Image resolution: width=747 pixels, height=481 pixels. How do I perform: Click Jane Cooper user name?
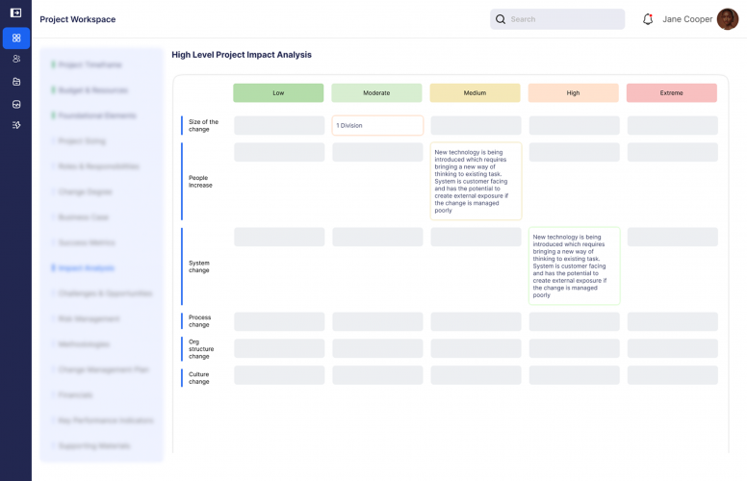(687, 19)
